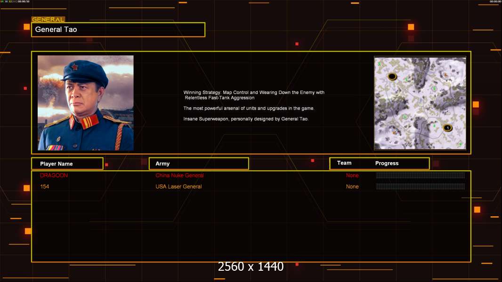Click the General Tao portrait image
502x282 pixels.
tap(86, 103)
